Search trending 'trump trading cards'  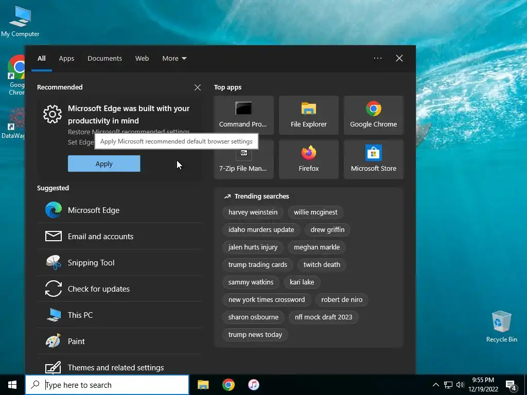tap(257, 265)
